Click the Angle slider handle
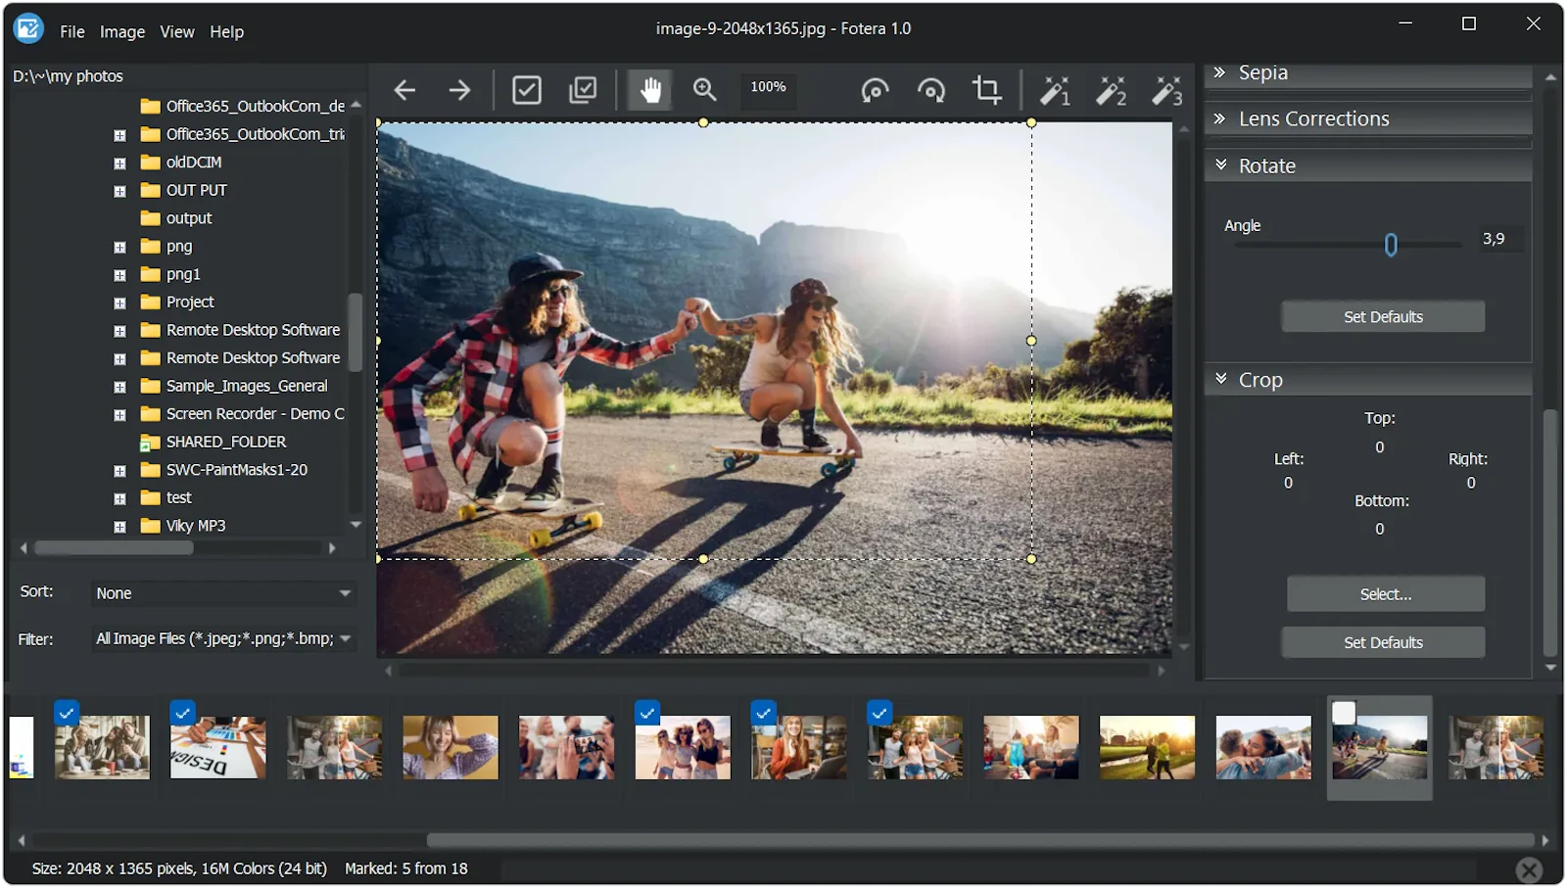This screenshot has height=890, width=1567. click(x=1391, y=245)
